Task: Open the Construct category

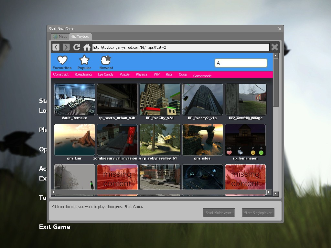Action: 61,75
